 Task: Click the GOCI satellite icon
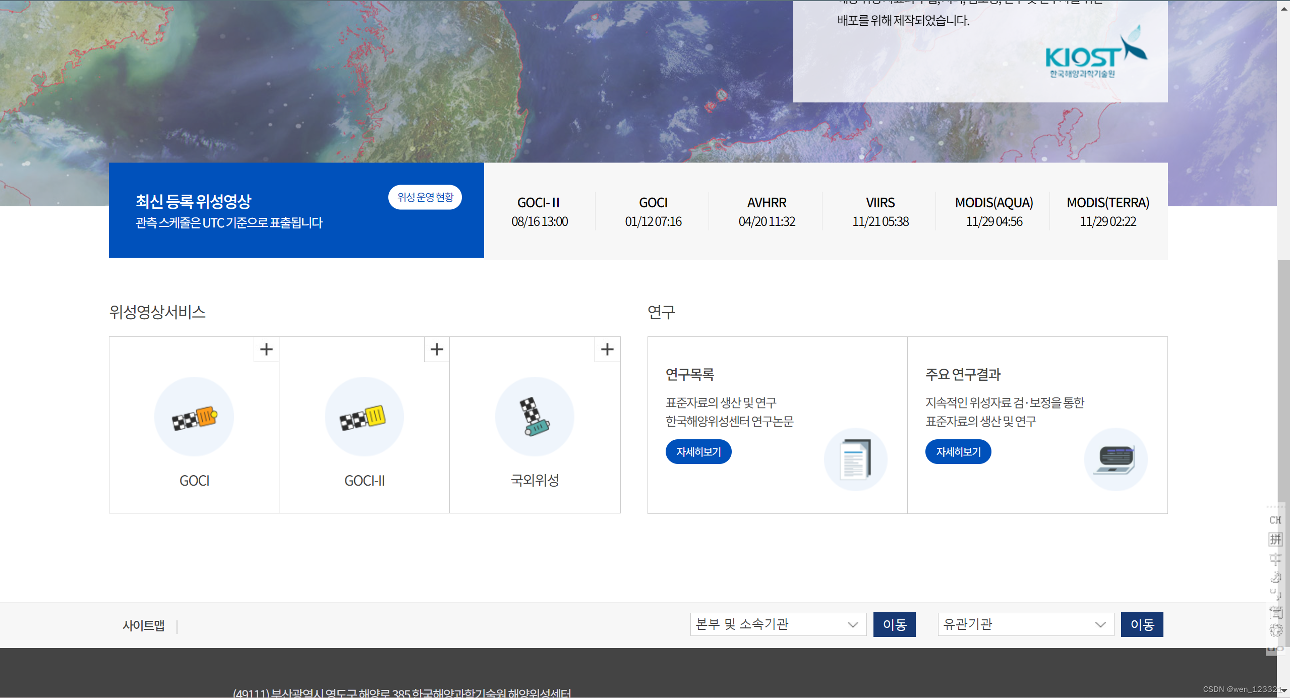pos(194,417)
